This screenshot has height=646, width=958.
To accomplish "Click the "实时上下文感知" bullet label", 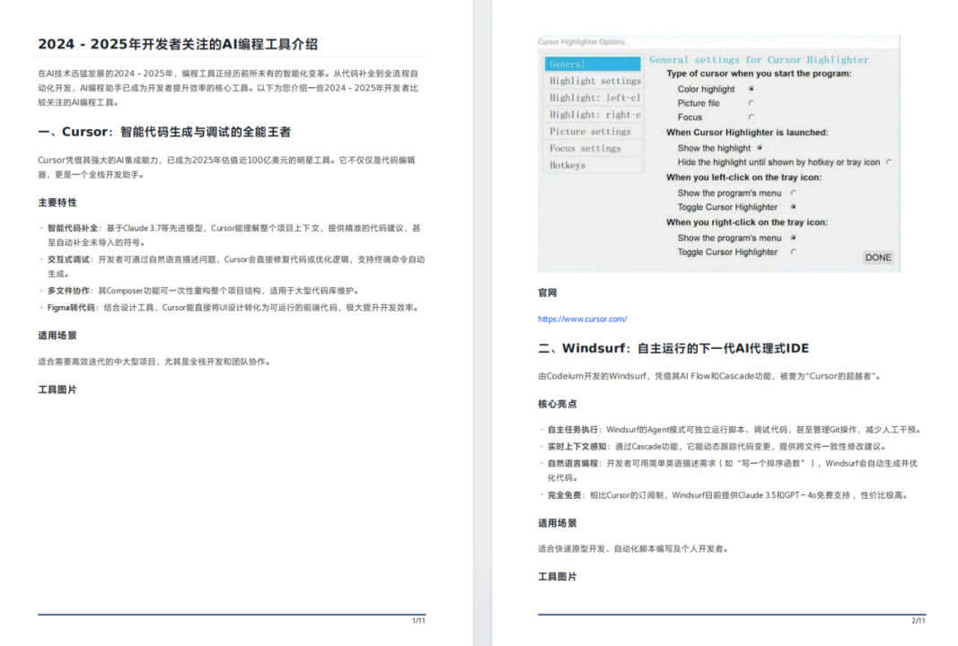I will coord(576,447).
